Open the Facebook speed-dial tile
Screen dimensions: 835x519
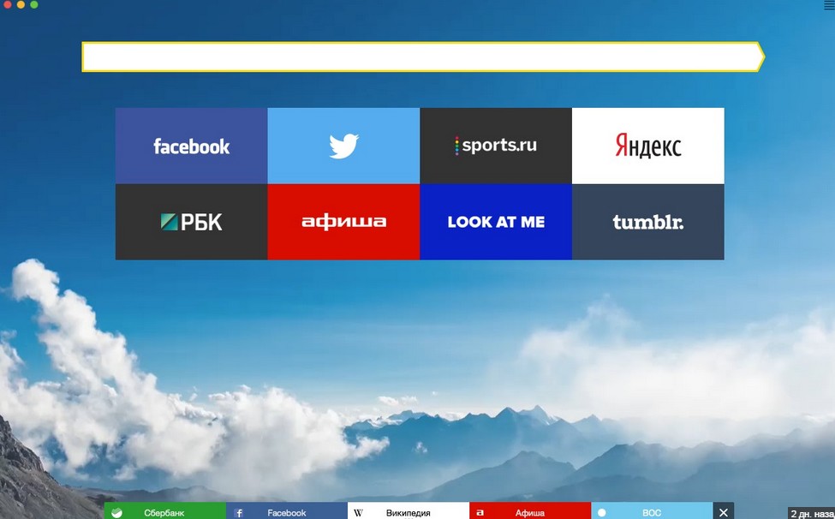[x=191, y=146]
